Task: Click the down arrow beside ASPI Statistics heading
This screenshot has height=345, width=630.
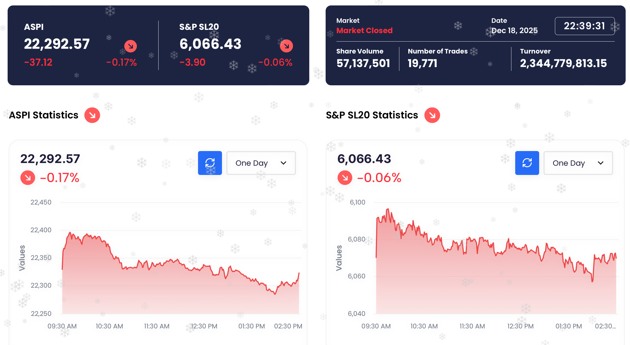Action: 92,115
